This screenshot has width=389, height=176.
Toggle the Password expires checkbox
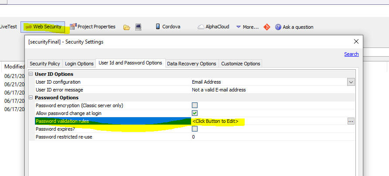[195, 129]
